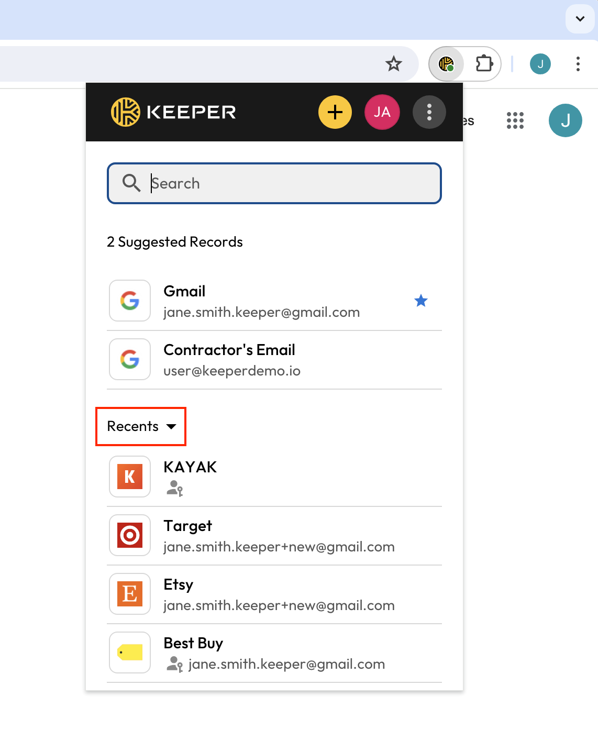This screenshot has height=730, width=598.
Task: Bookmark this page with the star icon
Action: [394, 64]
